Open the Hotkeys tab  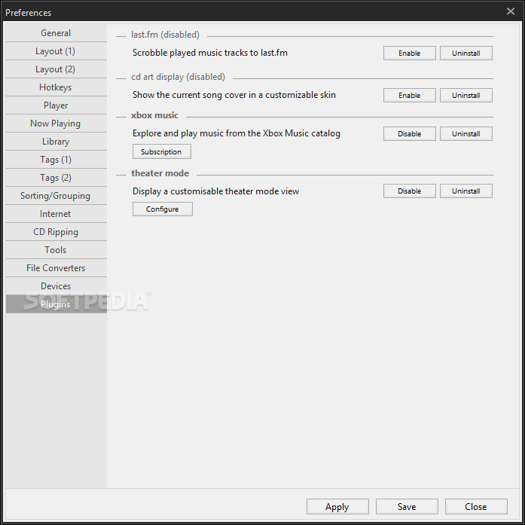(x=56, y=87)
